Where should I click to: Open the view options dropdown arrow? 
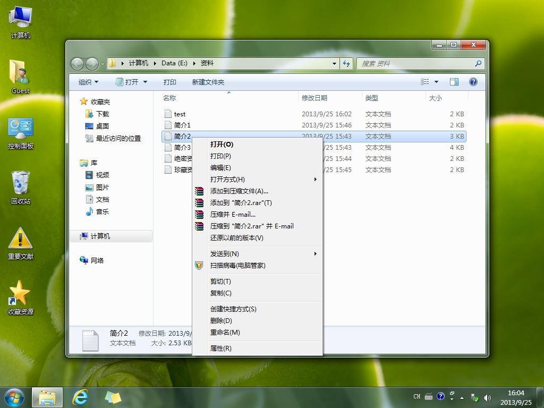[x=437, y=82]
